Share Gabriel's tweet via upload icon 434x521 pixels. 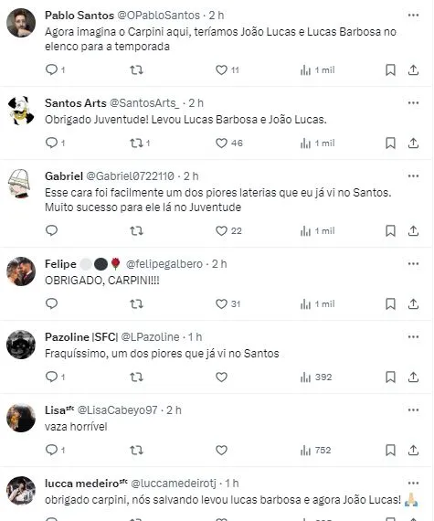pyautogui.click(x=413, y=231)
